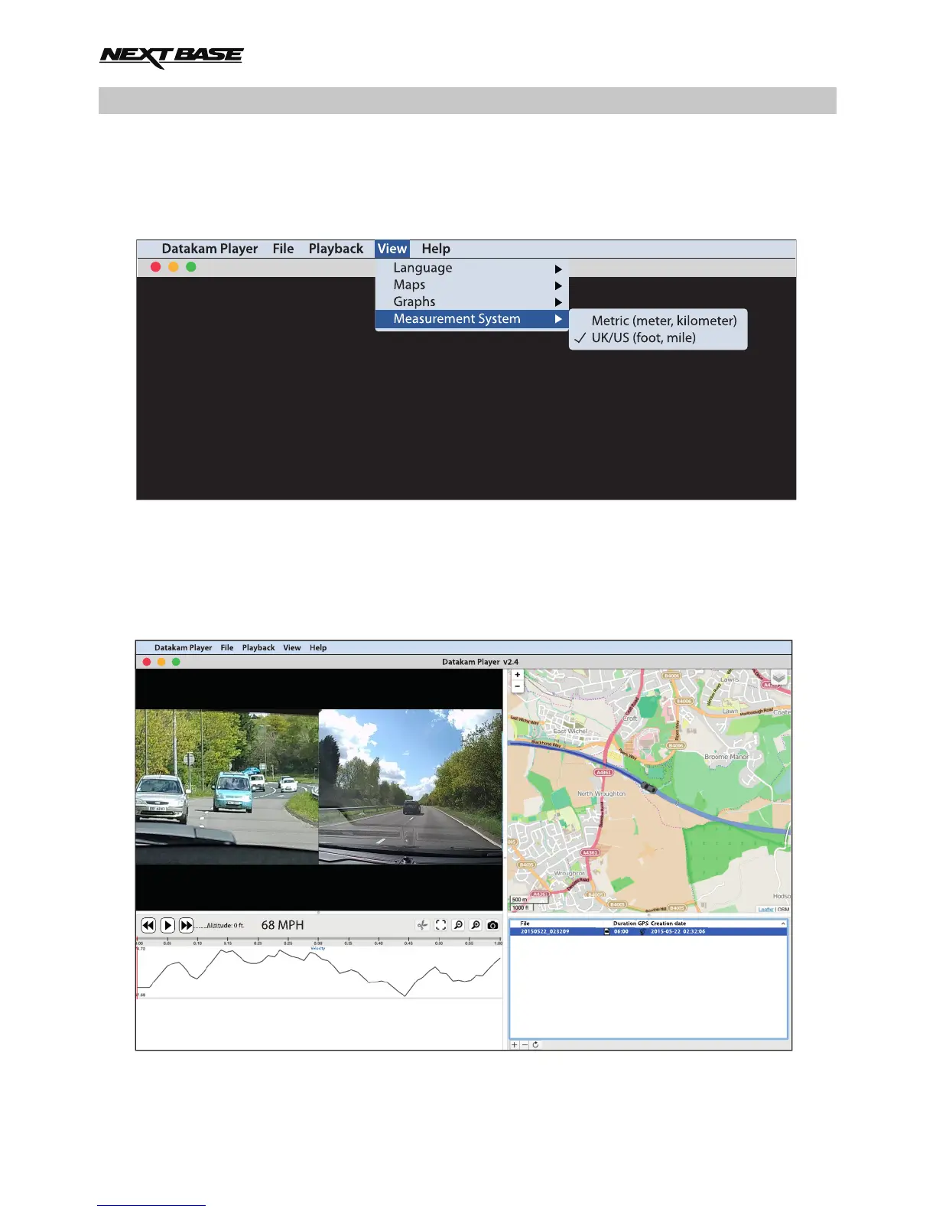Screen dimensions: 936x1212
Task: Open the File menu in the bottom player window
Action: [227, 648]
